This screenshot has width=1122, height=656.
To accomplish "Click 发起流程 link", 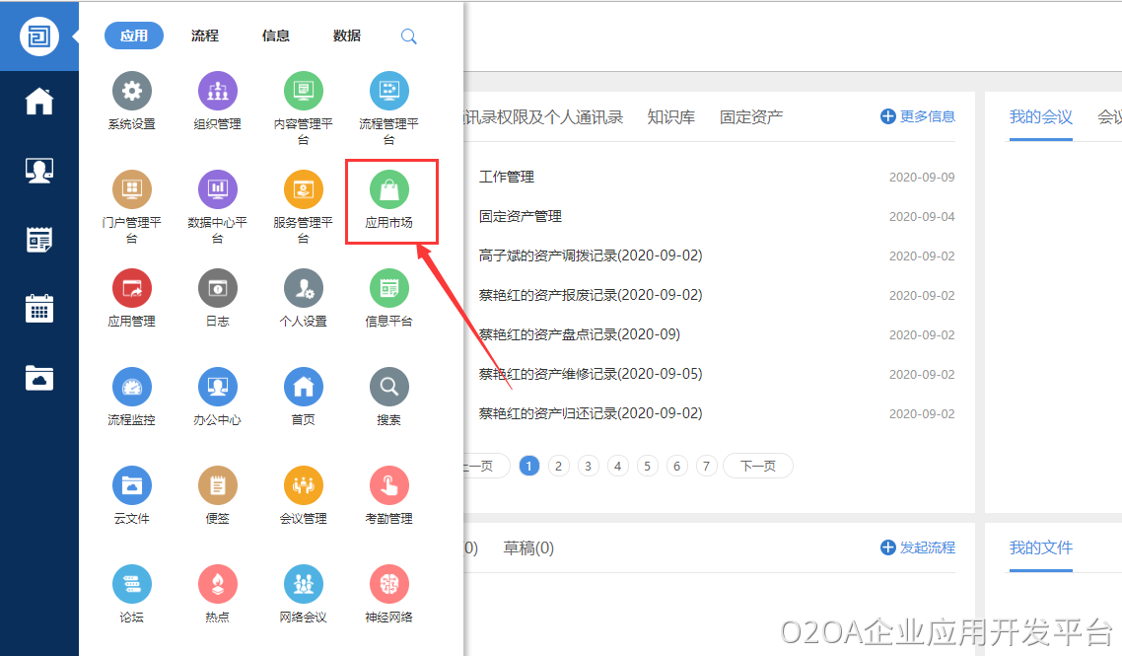I will [x=918, y=547].
